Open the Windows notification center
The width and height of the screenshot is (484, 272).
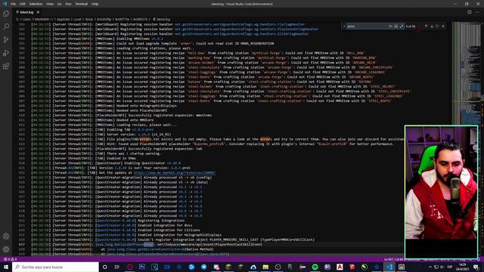[476, 267]
